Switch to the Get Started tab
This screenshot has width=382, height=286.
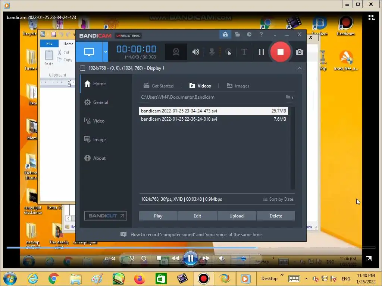pos(159,86)
